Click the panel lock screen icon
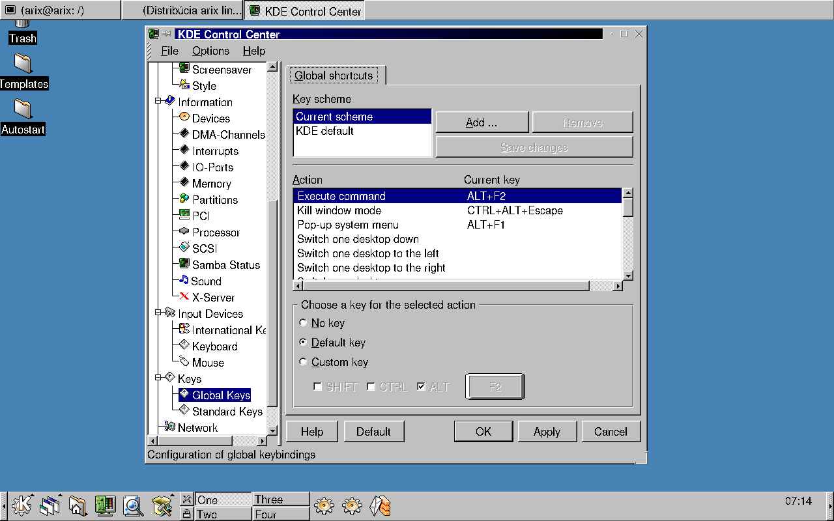Viewport: 834px width, 521px height. [x=186, y=514]
